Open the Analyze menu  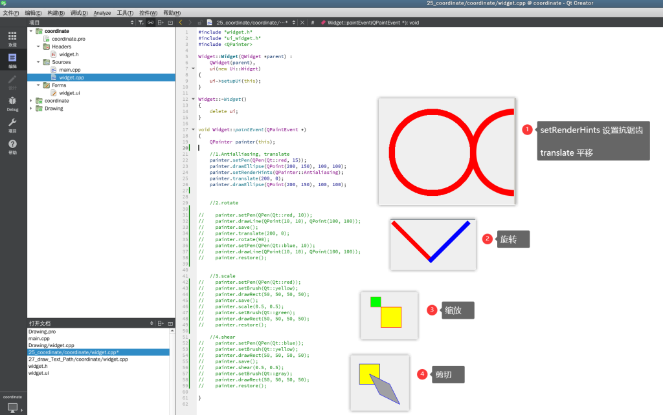pos(102,13)
